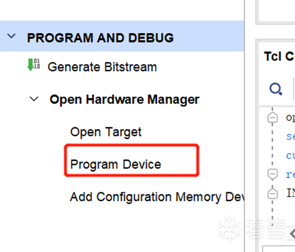Click the blue 'cu' command line in console
The height and width of the screenshot is (252, 295).
[x=290, y=155]
